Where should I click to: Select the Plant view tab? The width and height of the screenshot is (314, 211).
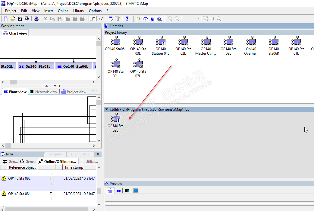pos(15,92)
